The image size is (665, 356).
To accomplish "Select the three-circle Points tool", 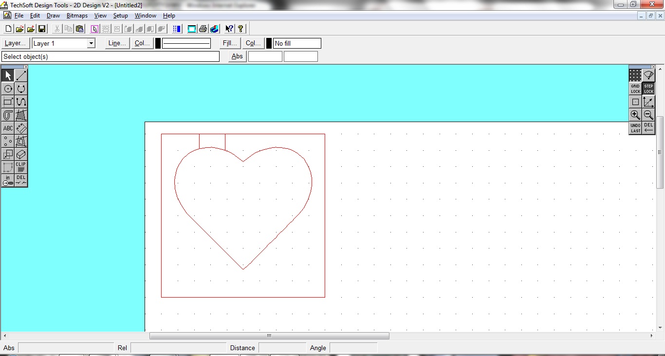I will coord(8,141).
